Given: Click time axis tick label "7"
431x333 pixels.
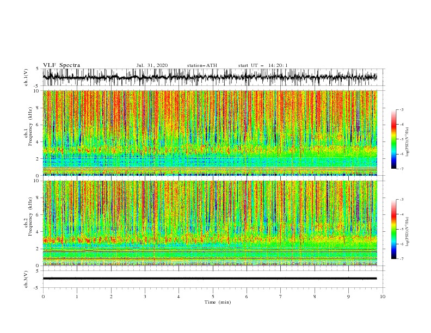Looking at the screenshot, I should 281,297.
